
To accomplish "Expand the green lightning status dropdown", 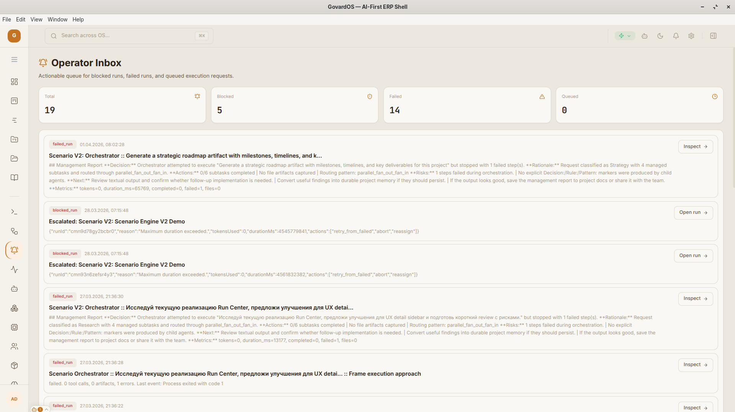I will point(625,36).
